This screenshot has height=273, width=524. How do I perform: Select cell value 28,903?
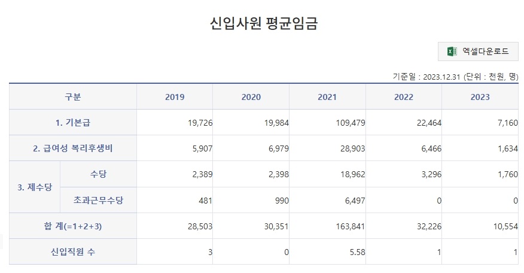tap(352, 148)
